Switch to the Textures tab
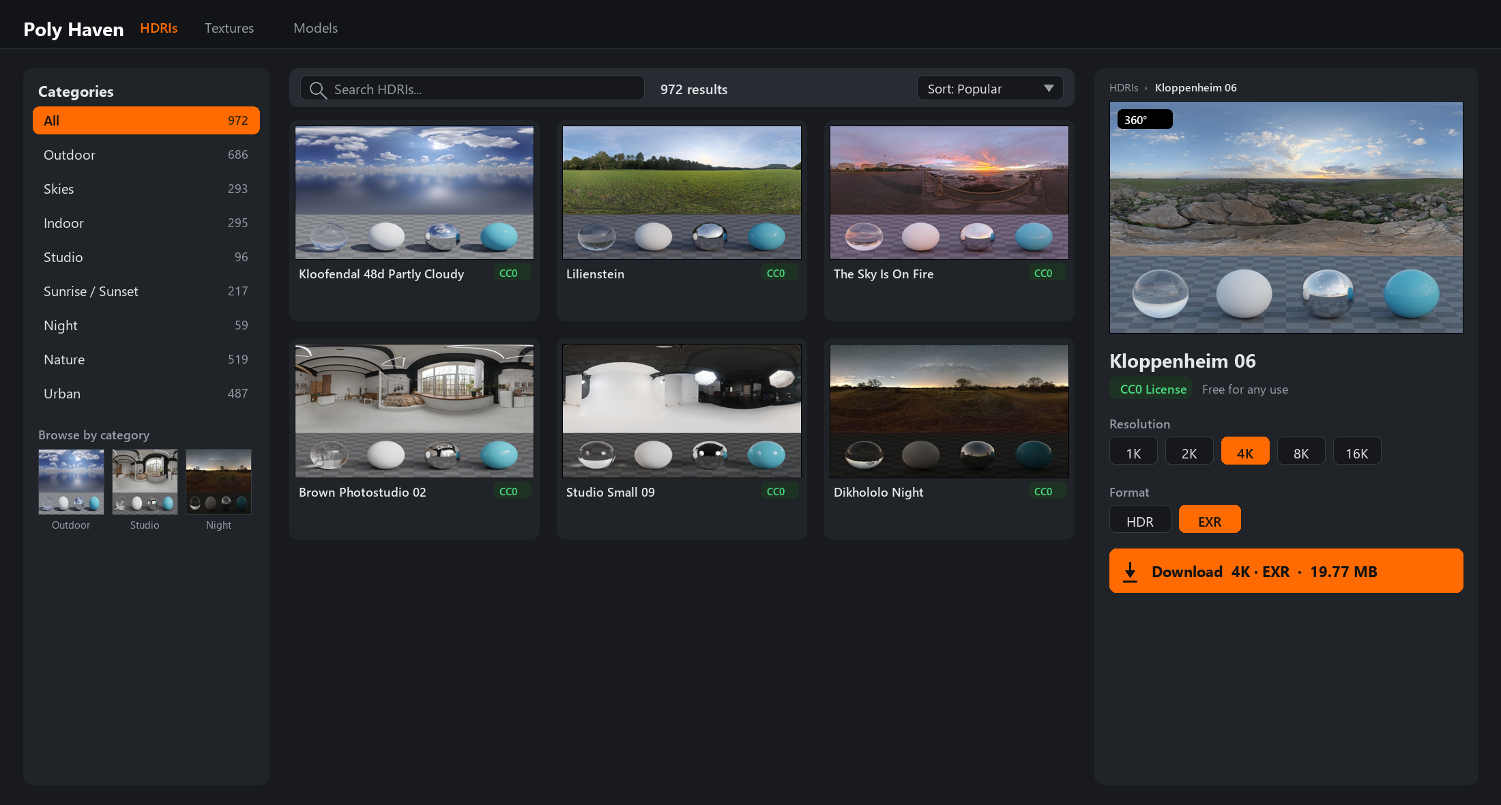1501x805 pixels. click(229, 28)
